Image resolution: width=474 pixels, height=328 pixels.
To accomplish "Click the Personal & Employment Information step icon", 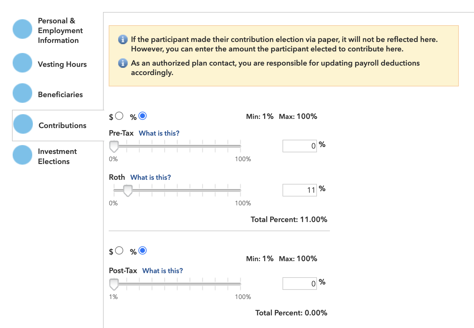I will pos(22,29).
